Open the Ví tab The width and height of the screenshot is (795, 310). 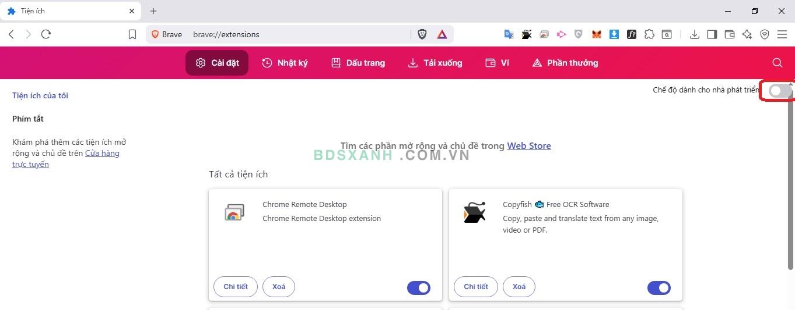point(498,63)
